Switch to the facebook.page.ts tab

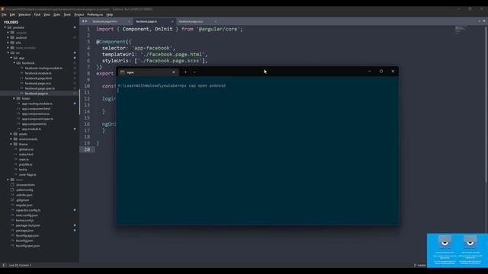(x=146, y=21)
